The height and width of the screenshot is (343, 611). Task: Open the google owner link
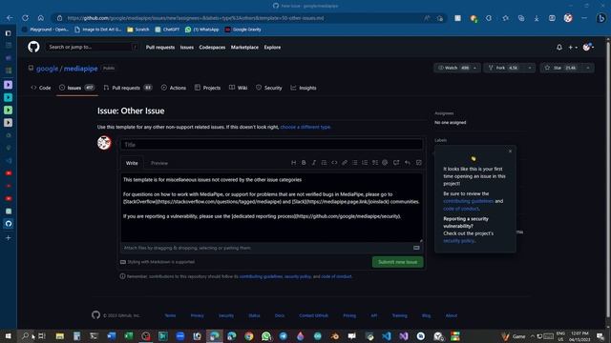[x=47, y=69]
